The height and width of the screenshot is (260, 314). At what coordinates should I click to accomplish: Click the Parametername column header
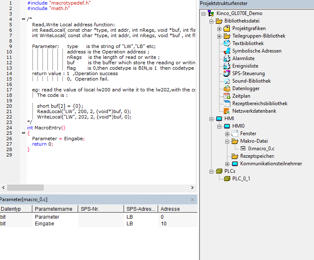tap(55, 209)
